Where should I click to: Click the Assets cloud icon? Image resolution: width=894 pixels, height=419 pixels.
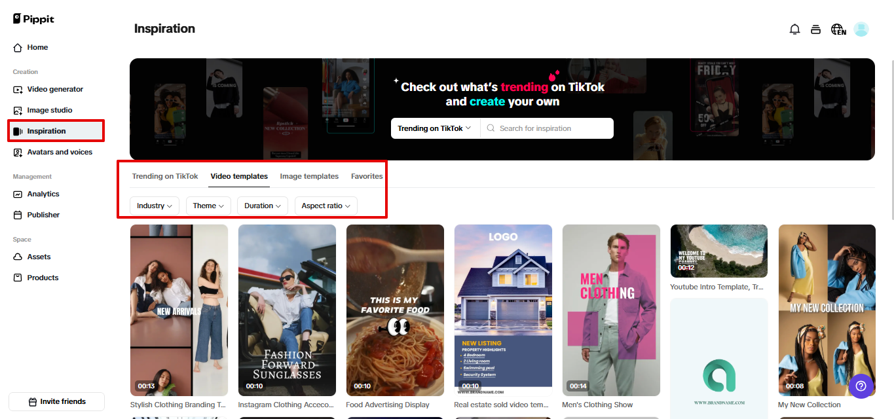coord(18,257)
